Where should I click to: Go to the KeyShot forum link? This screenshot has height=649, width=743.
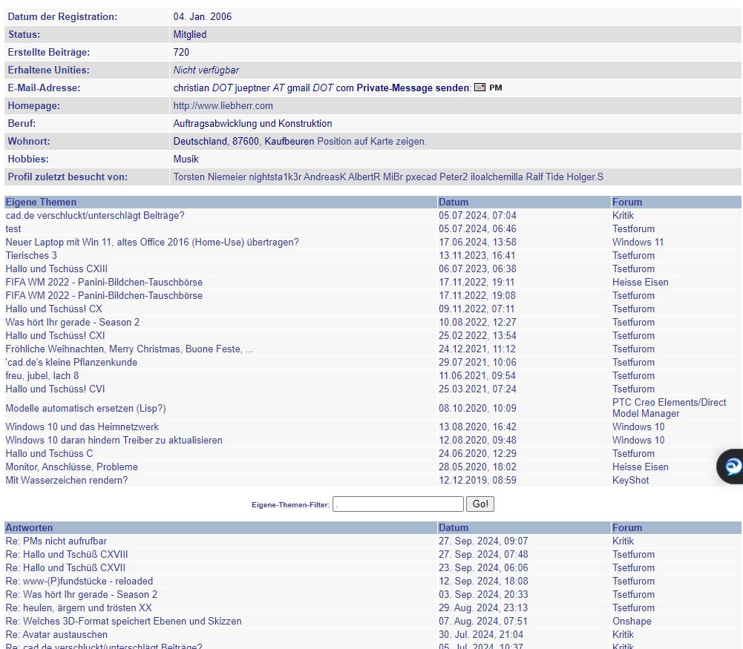point(631,480)
